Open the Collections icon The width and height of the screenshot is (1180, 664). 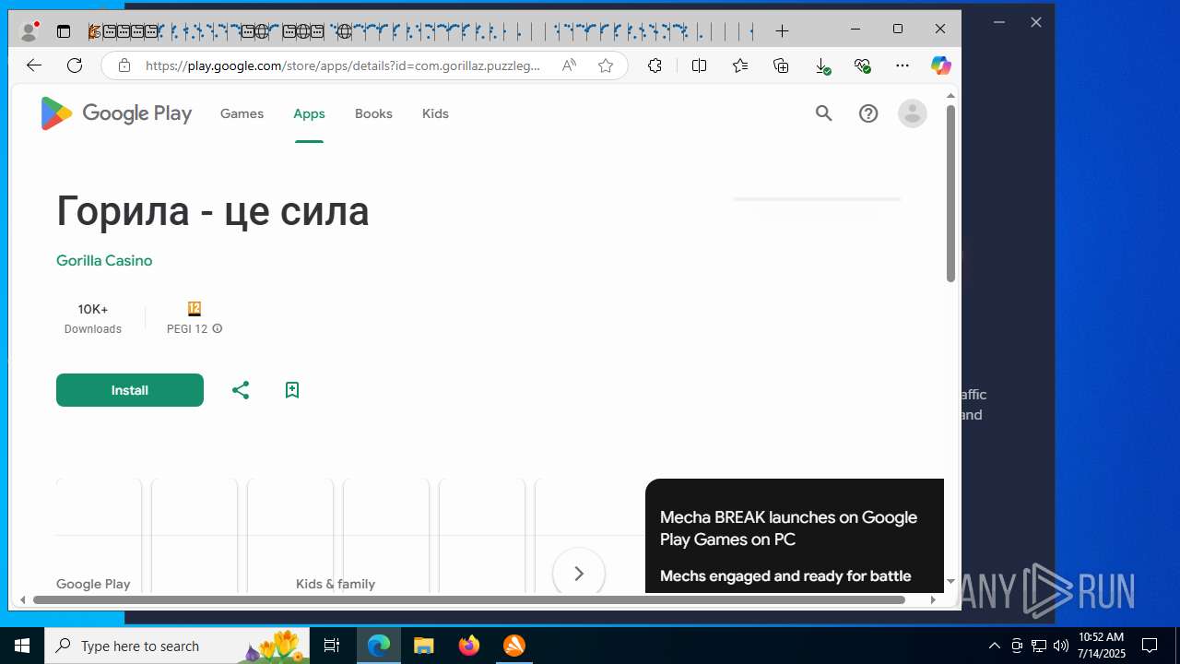781,65
